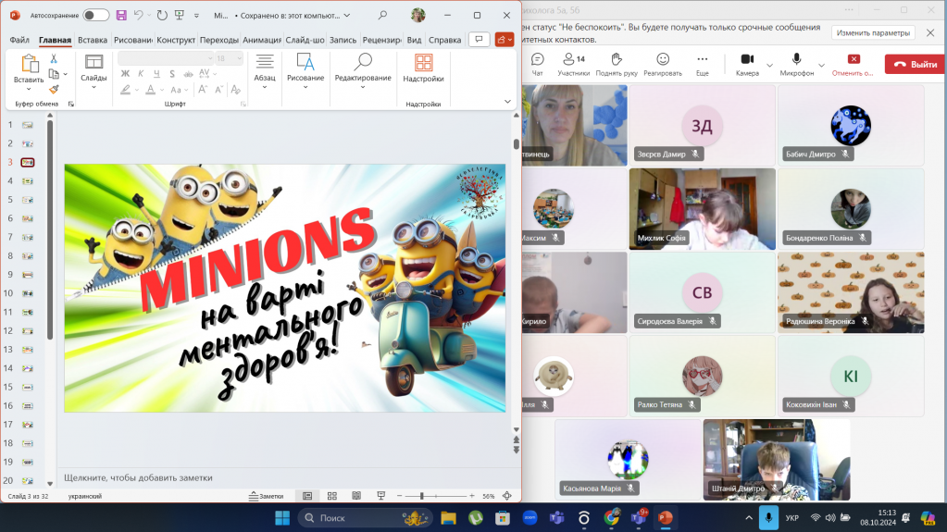Open the Анимация ribbon tab
Image resolution: width=947 pixels, height=532 pixels.
point(262,40)
